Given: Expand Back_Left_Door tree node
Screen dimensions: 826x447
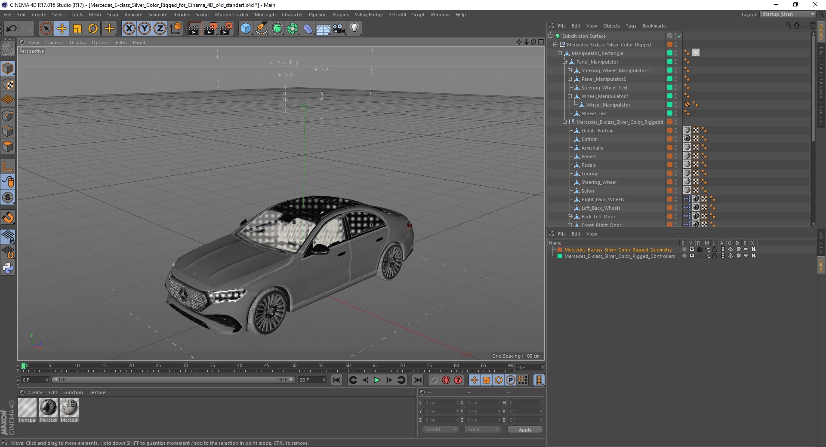Looking at the screenshot, I should 570,217.
